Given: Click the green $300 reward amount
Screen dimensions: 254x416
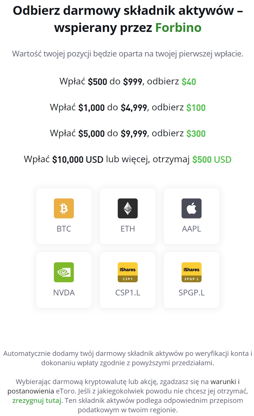Looking at the screenshot, I should pos(196,134).
